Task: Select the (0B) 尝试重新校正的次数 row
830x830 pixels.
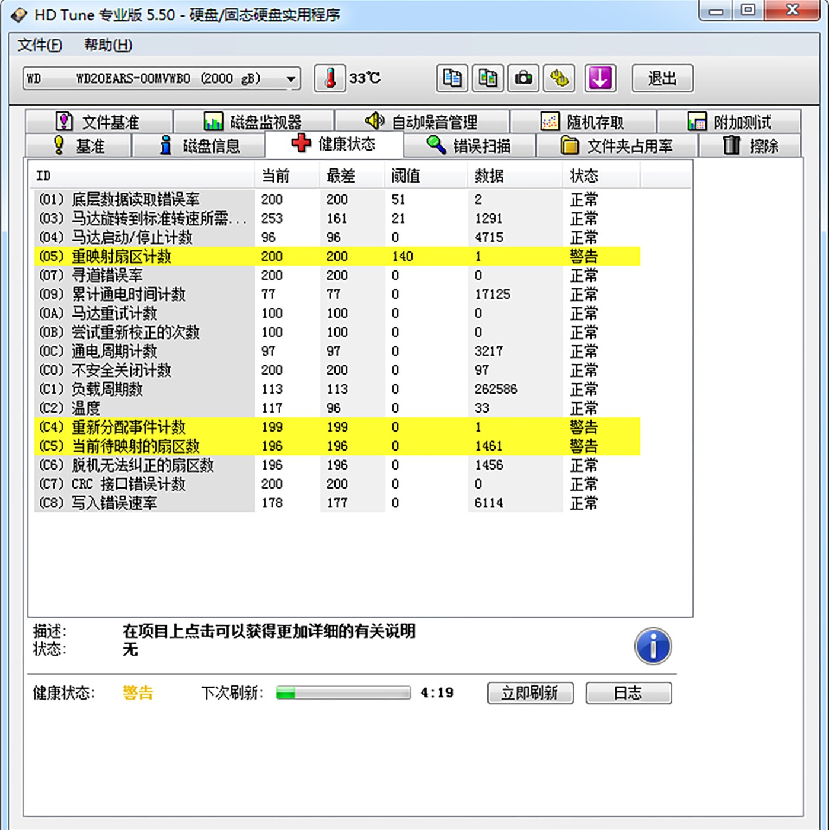Action: tap(337, 332)
